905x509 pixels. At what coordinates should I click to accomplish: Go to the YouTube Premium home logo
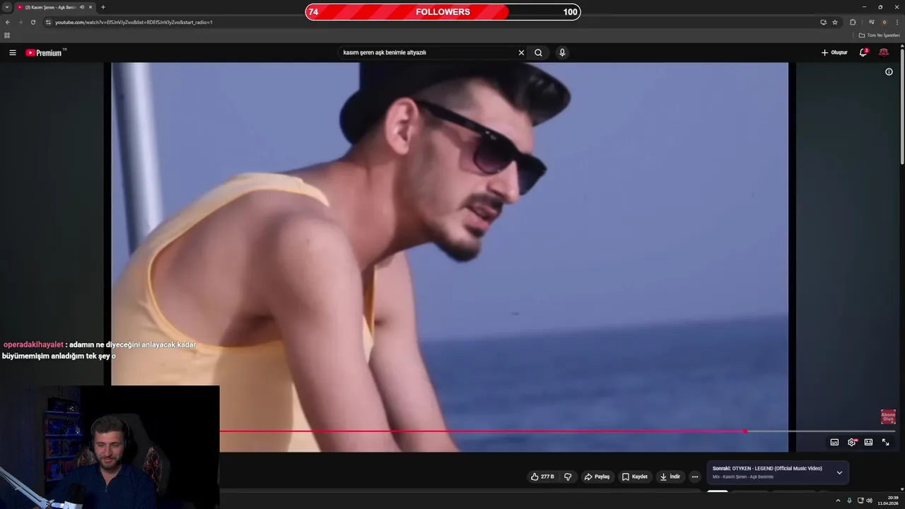44,52
